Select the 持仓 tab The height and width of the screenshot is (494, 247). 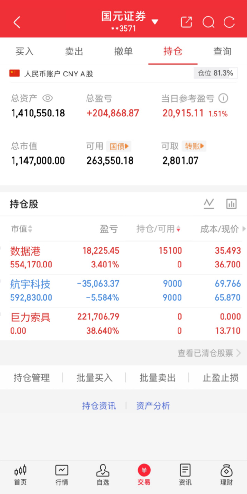[173, 51]
